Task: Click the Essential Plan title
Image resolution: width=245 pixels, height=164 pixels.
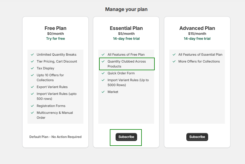Action: click(126, 28)
